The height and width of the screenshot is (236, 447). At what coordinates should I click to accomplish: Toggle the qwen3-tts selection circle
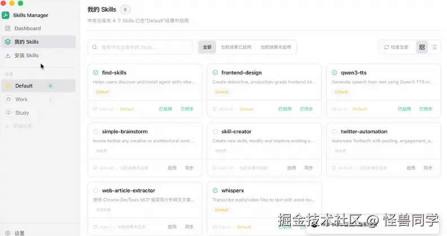334,73
